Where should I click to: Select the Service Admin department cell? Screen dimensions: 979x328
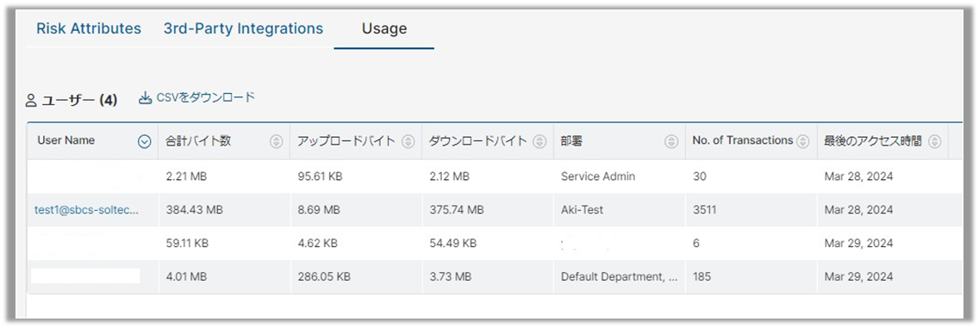620,176
